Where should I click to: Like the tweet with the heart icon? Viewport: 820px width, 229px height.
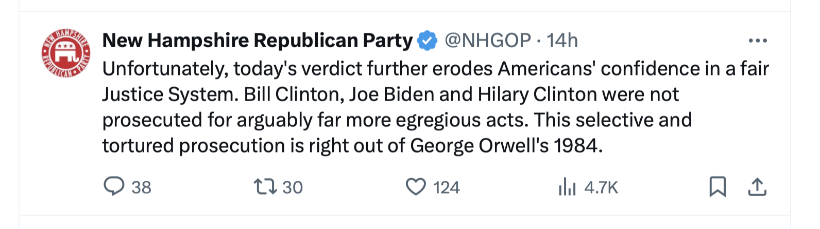click(416, 186)
